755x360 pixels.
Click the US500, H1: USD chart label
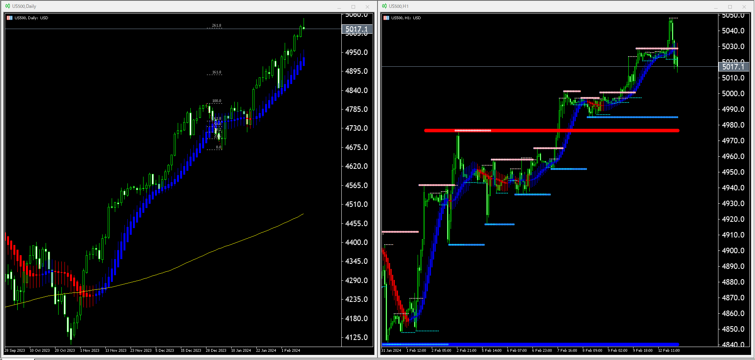coord(406,18)
